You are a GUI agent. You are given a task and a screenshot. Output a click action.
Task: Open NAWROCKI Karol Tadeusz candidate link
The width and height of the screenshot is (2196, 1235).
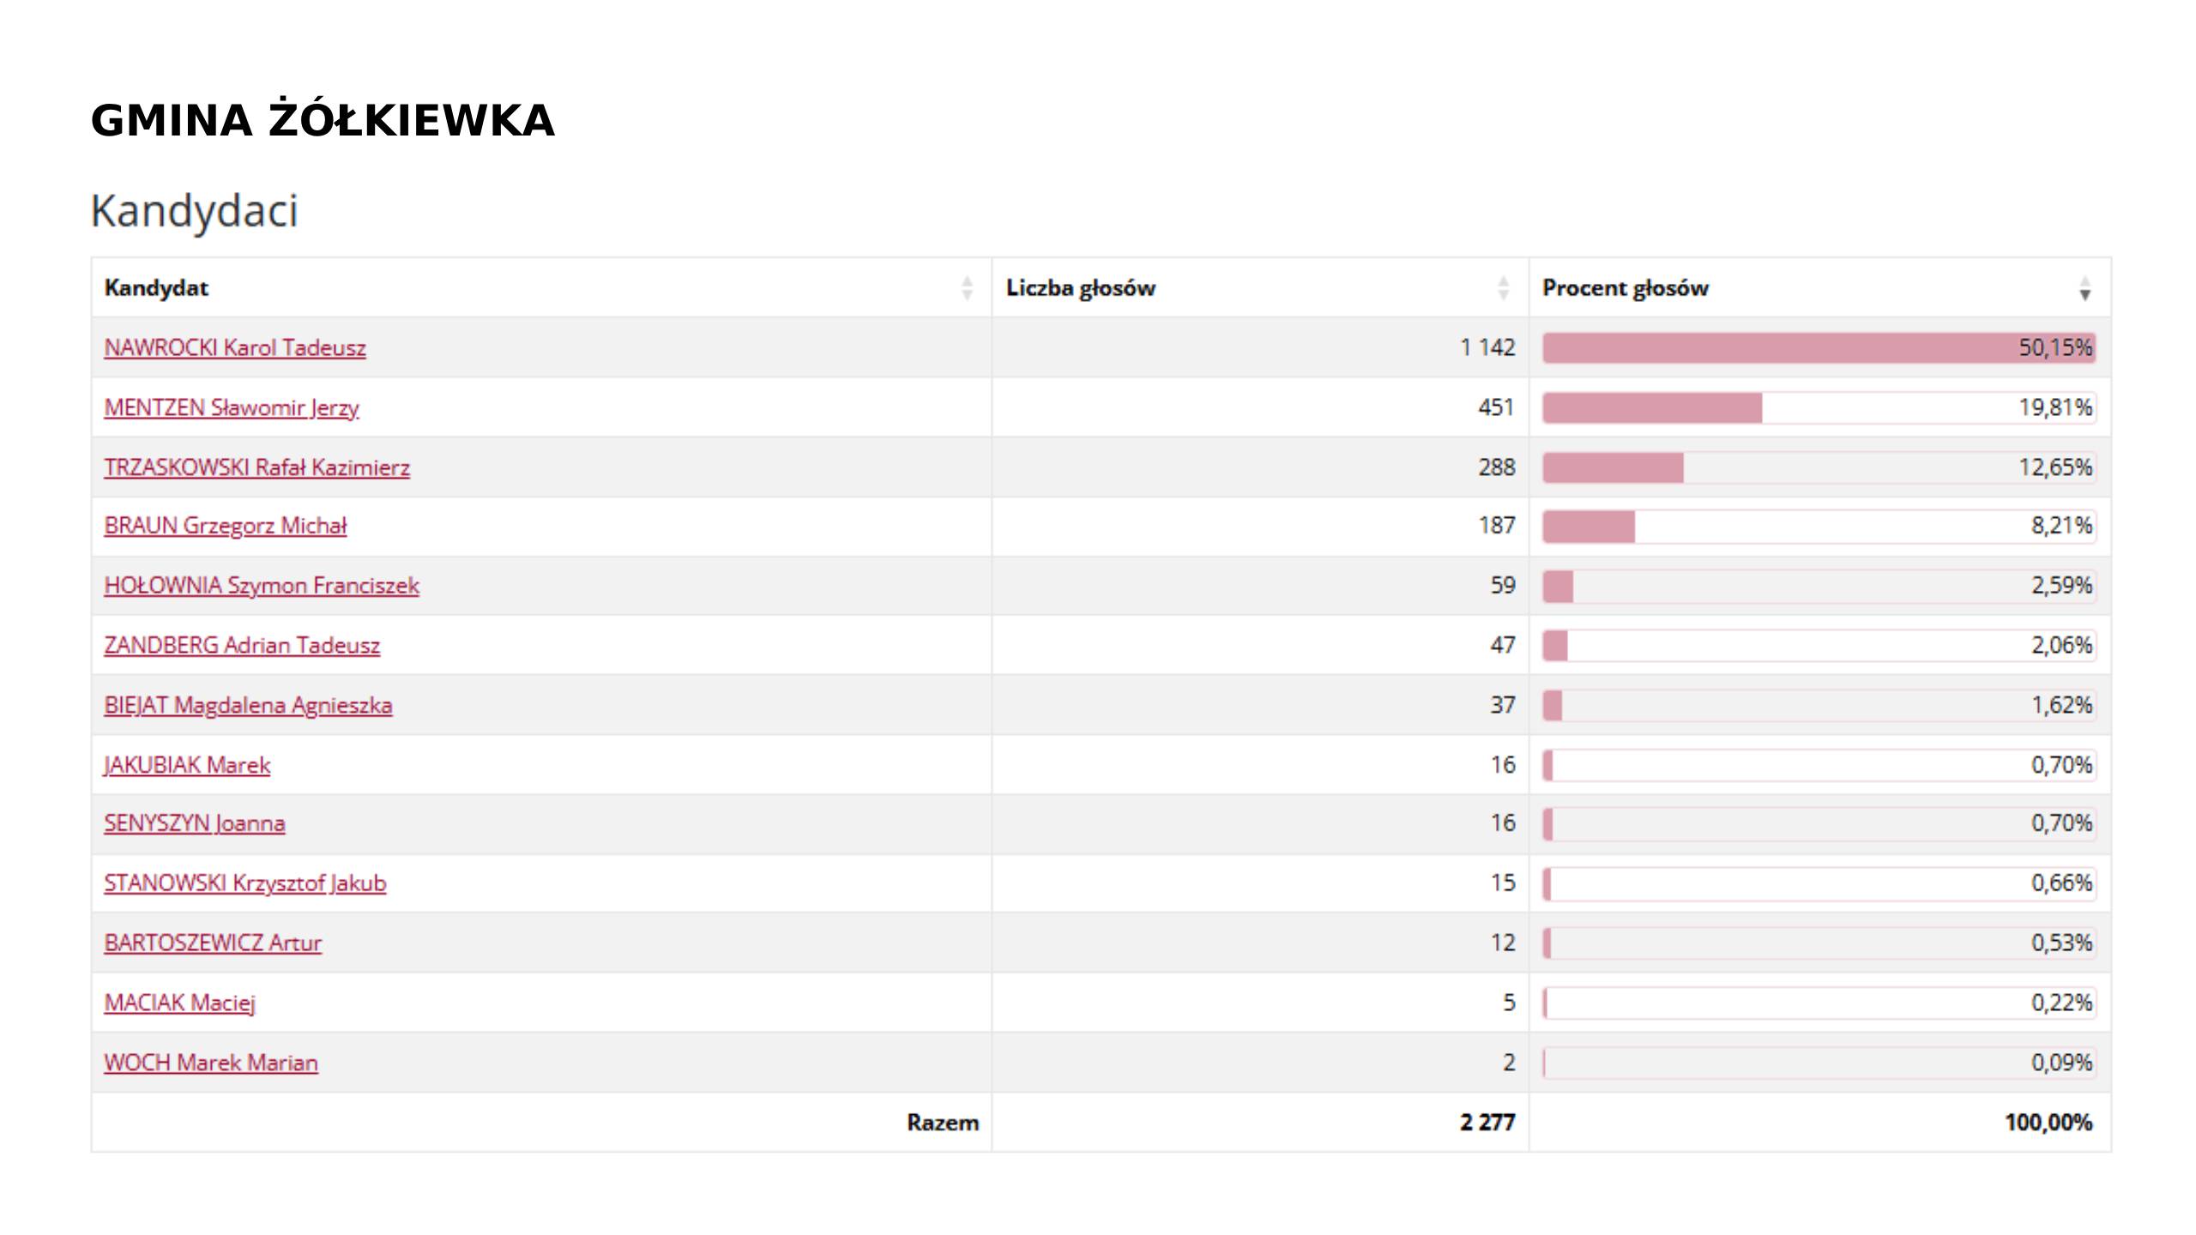tap(235, 348)
